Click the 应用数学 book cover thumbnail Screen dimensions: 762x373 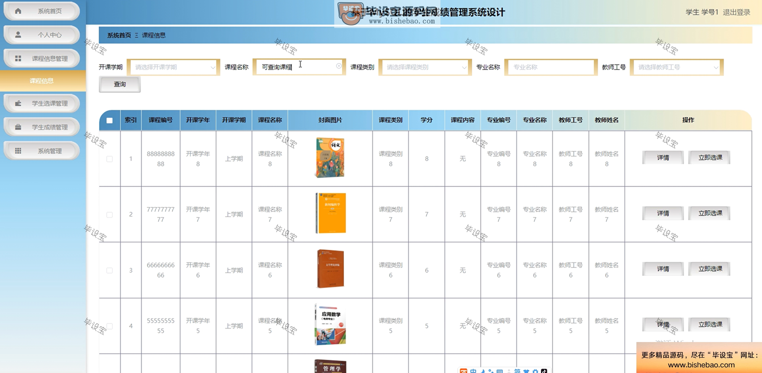tap(330, 324)
